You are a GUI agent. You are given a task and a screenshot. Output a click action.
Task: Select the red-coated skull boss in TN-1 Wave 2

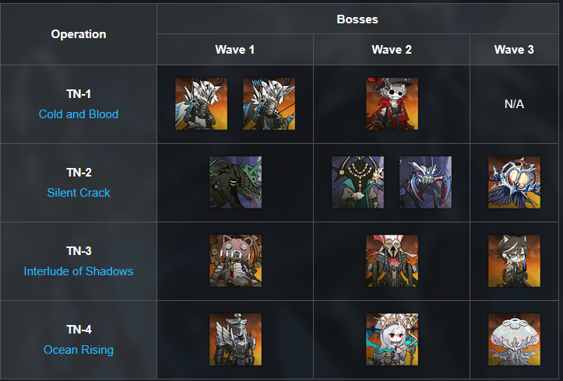pyautogui.click(x=392, y=104)
